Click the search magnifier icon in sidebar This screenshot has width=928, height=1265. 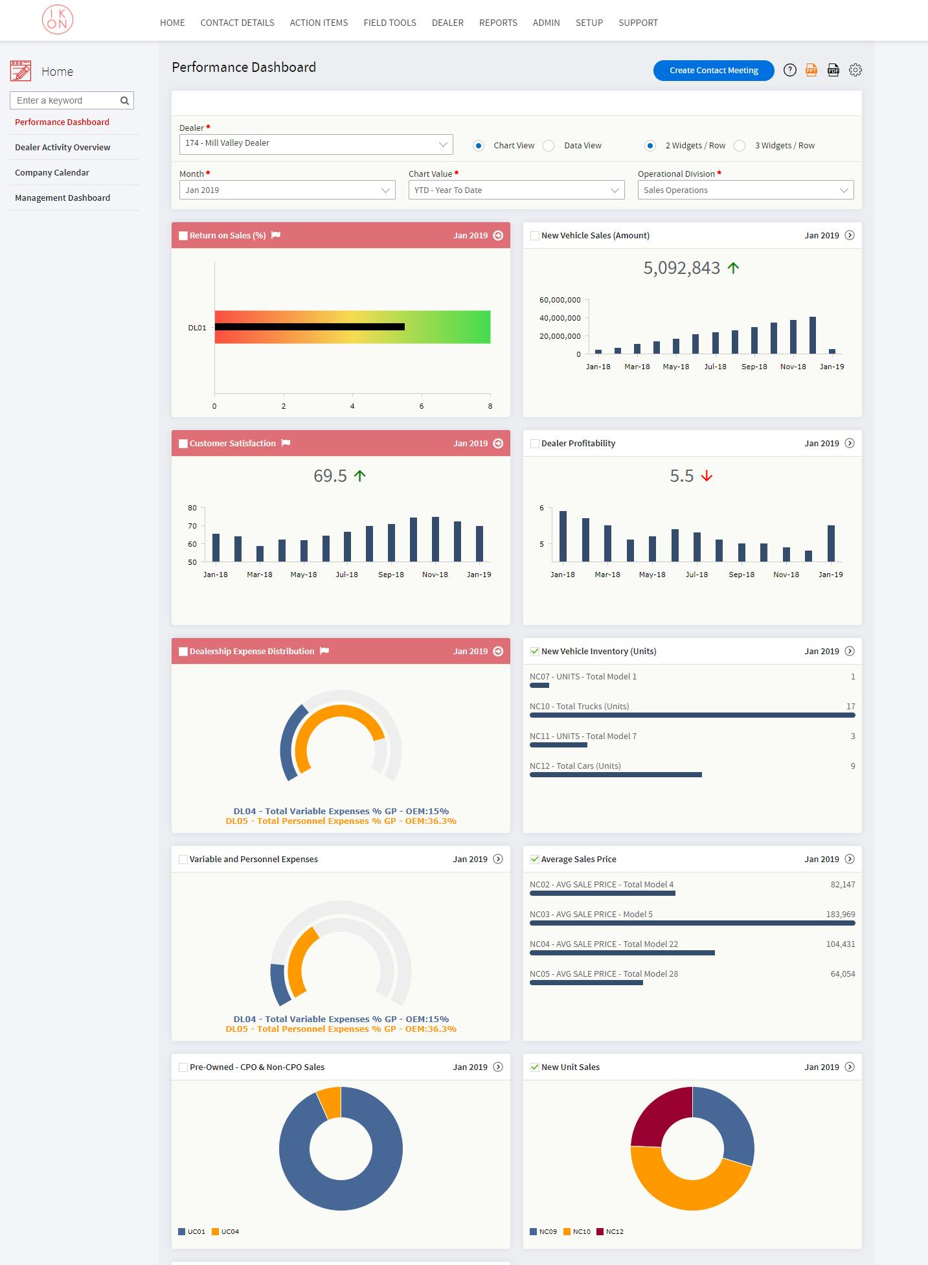tap(124, 100)
